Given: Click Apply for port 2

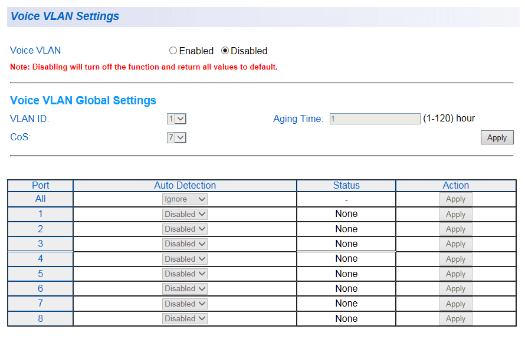Looking at the screenshot, I should (x=455, y=229).
